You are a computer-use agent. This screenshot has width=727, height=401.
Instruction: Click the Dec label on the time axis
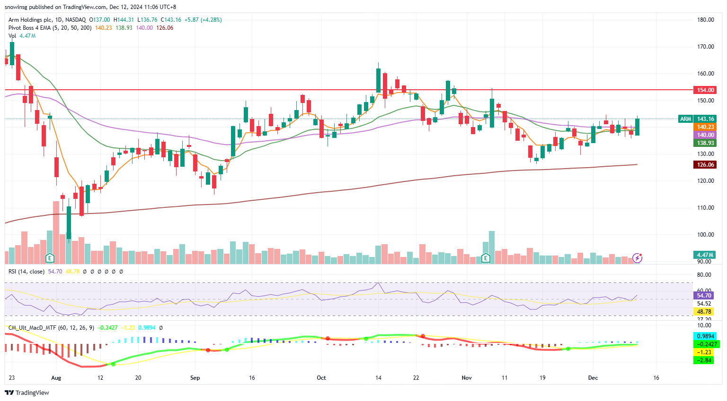point(593,378)
